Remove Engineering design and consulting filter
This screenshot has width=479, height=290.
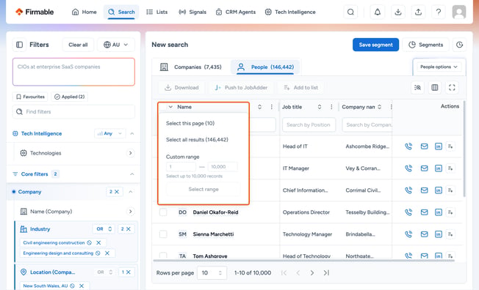pos(107,253)
